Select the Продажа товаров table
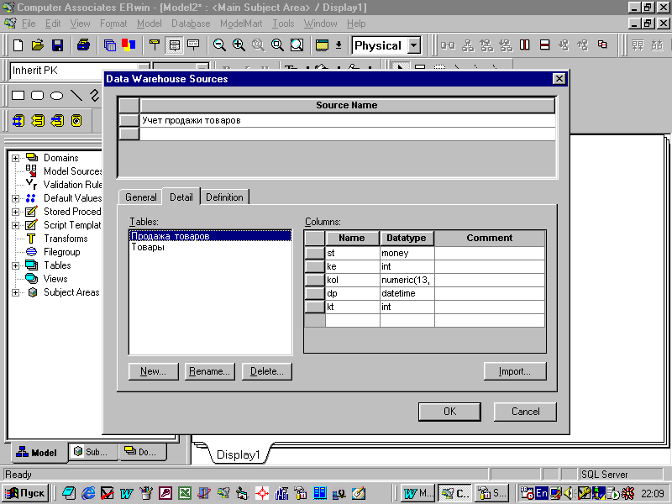Screen dimensions: 672x504 [211, 236]
